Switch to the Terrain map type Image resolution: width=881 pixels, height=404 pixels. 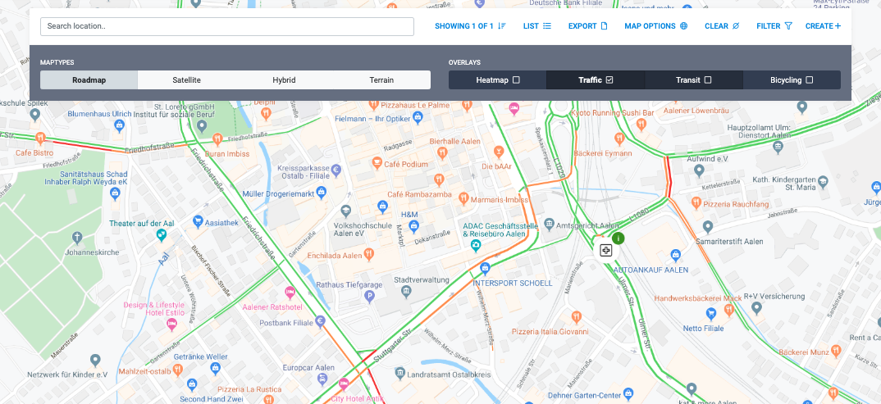click(x=381, y=79)
